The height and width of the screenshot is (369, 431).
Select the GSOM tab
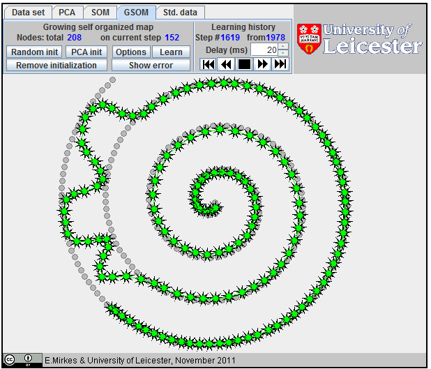click(x=136, y=13)
